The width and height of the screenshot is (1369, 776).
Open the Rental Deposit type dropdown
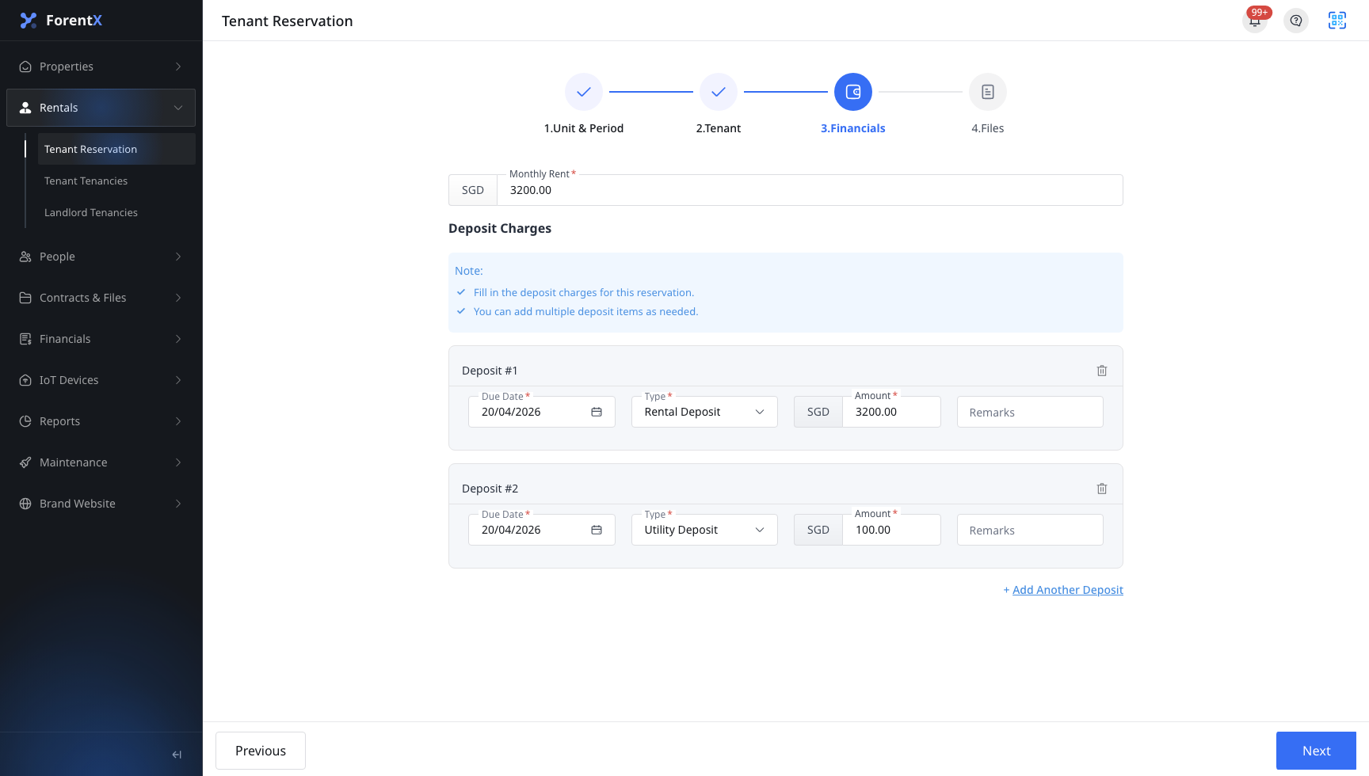click(704, 412)
